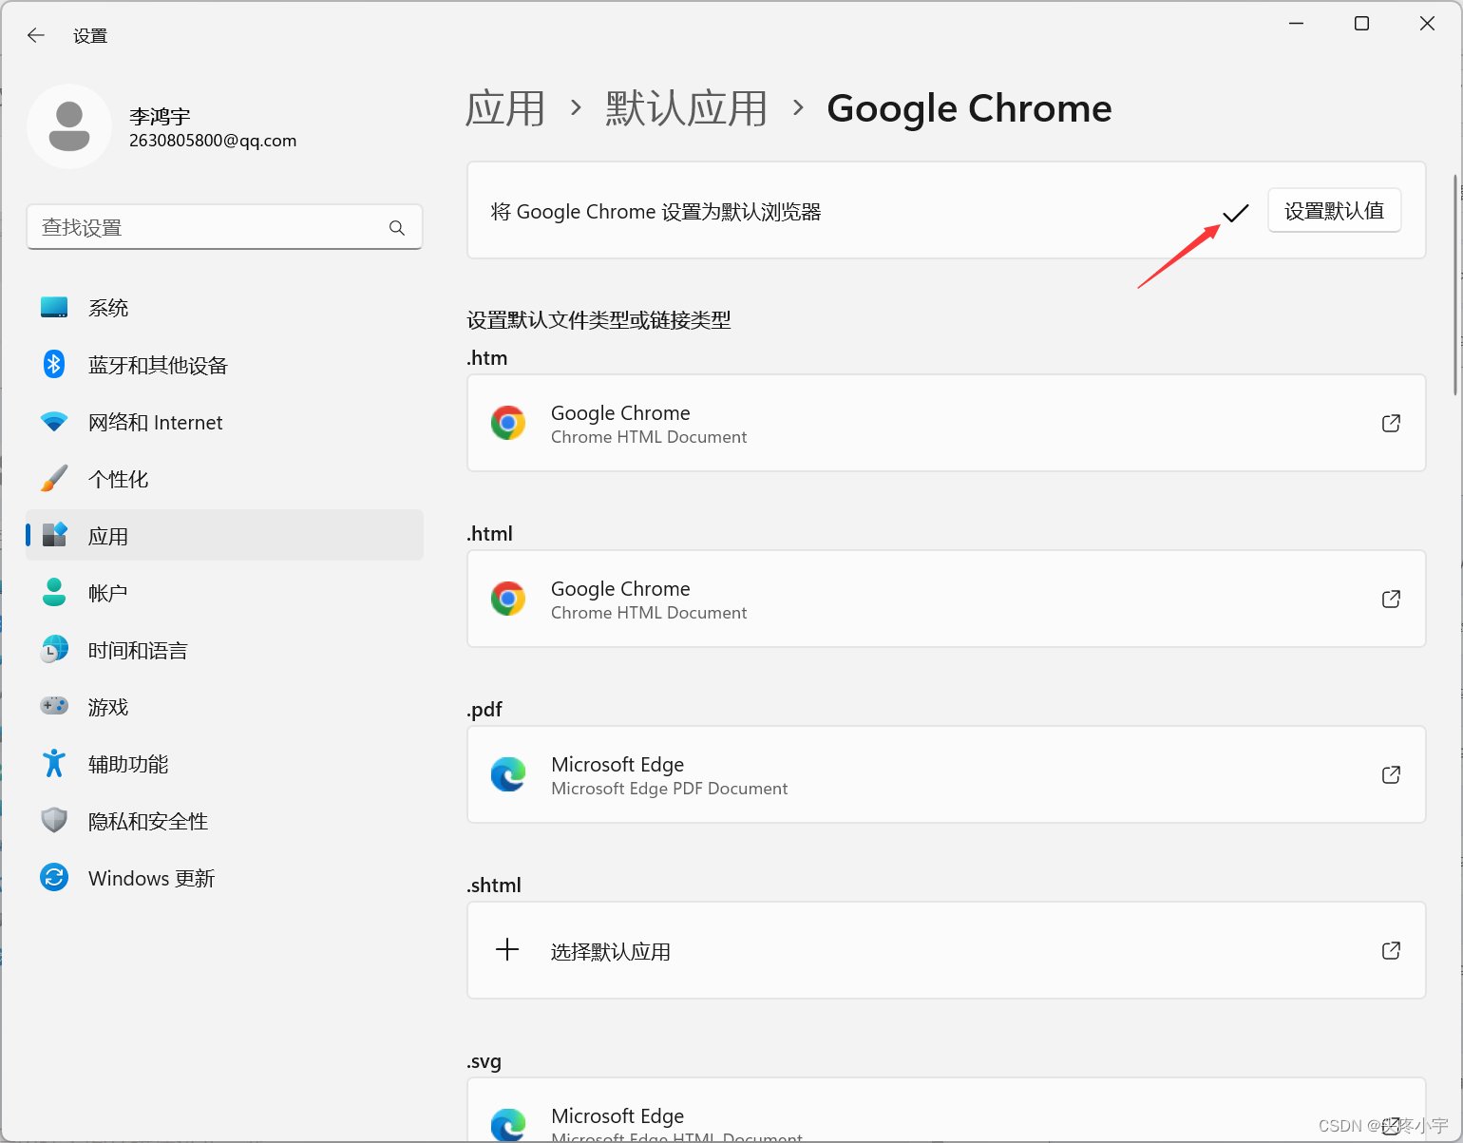Change the .pdf default app Microsoft Edge
The width and height of the screenshot is (1463, 1143).
946,774
